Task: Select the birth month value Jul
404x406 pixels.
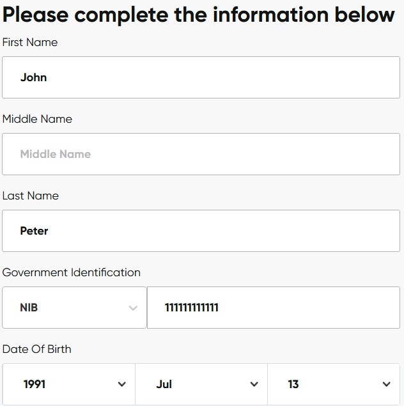Action: [164, 384]
